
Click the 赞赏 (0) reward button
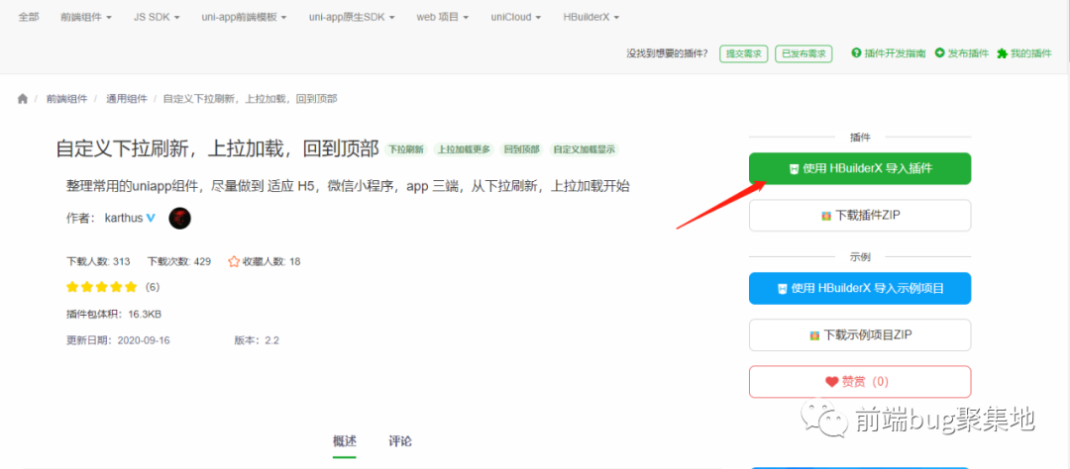tap(860, 382)
